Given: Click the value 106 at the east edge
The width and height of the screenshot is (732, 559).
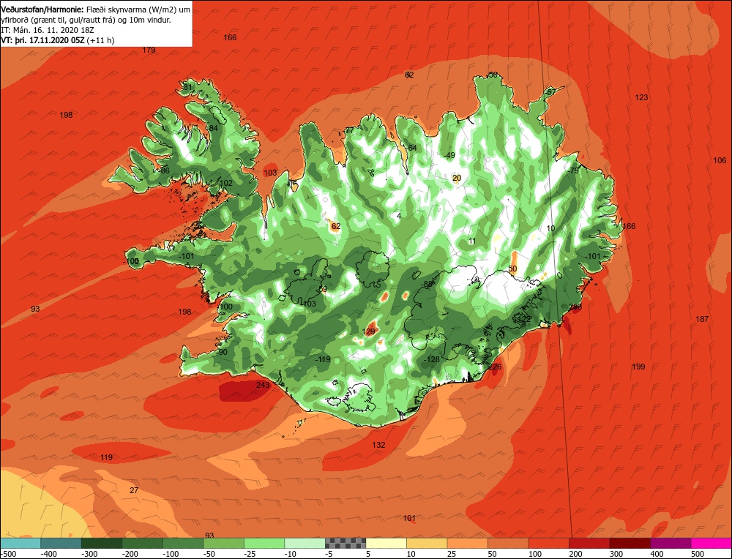Looking at the screenshot, I should pyautogui.click(x=720, y=160).
